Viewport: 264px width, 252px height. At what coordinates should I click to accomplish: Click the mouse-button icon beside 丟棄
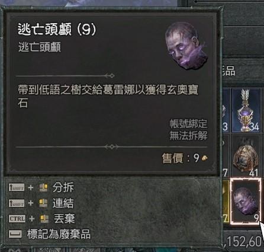click(x=44, y=219)
